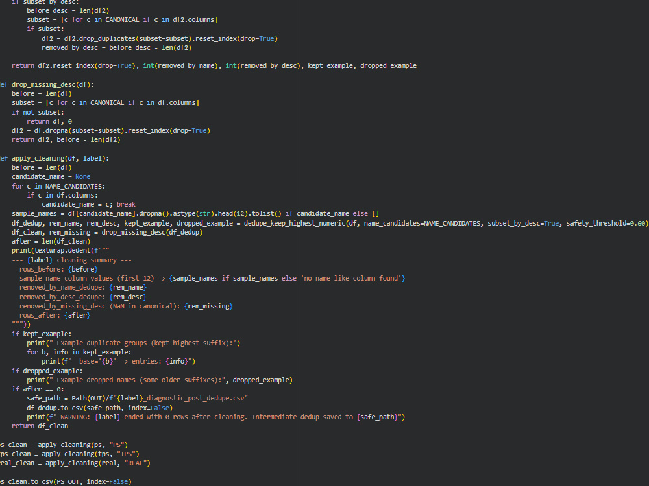Image resolution: width=649 pixels, height=486 pixels.
Task: Click the "Example duplicate groups (kept highest suffix)" print line
Action: (x=133, y=343)
